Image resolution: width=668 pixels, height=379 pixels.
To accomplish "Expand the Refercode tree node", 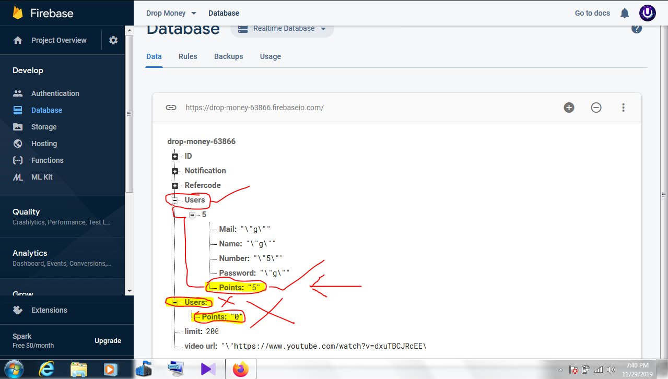I will 175,186.
